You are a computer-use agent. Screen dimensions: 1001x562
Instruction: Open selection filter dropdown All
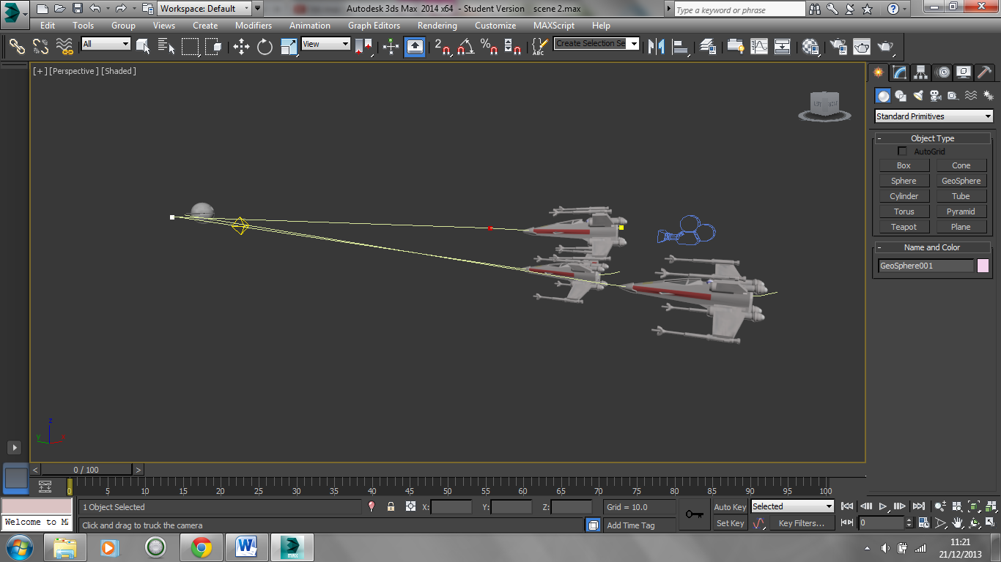[x=106, y=44]
